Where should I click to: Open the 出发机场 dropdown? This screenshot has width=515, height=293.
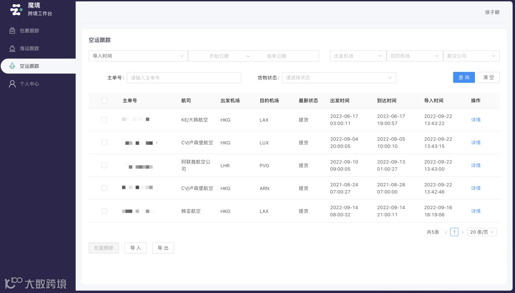[x=358, y=56]
